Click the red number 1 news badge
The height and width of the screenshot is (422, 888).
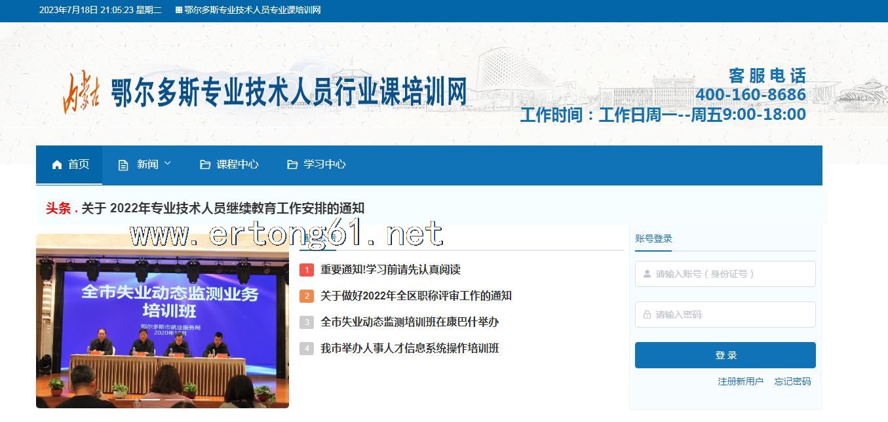[x=307, y=270]
